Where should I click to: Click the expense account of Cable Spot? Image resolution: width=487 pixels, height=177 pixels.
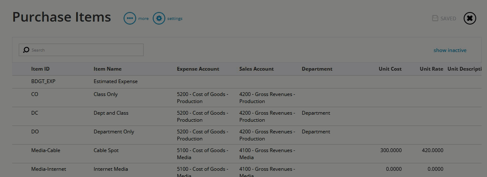tap(203, 154)
